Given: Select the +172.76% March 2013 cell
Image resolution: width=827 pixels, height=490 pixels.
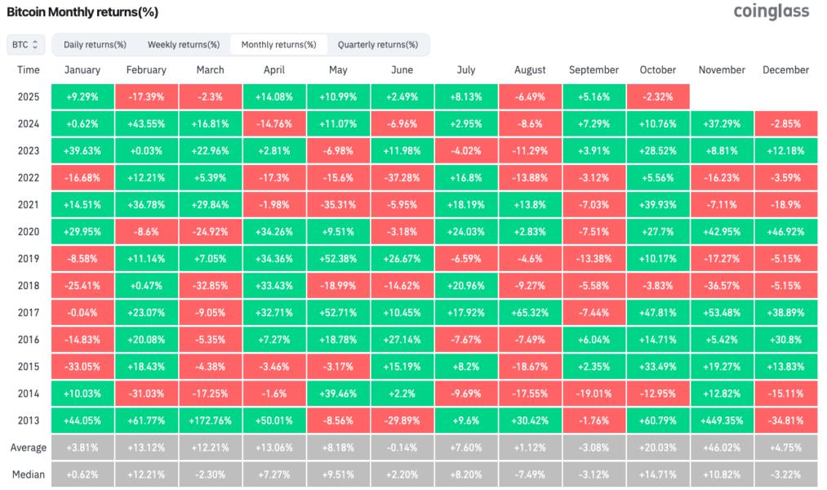Looking at the screenshot, I should tap(210, 420).
